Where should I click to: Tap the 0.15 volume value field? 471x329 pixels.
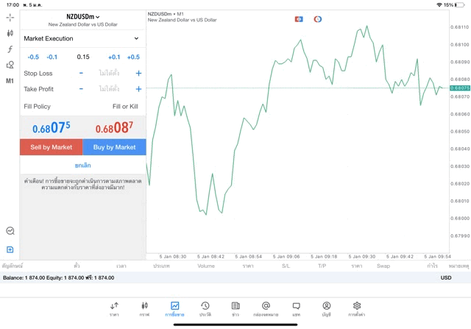[83, 57]
